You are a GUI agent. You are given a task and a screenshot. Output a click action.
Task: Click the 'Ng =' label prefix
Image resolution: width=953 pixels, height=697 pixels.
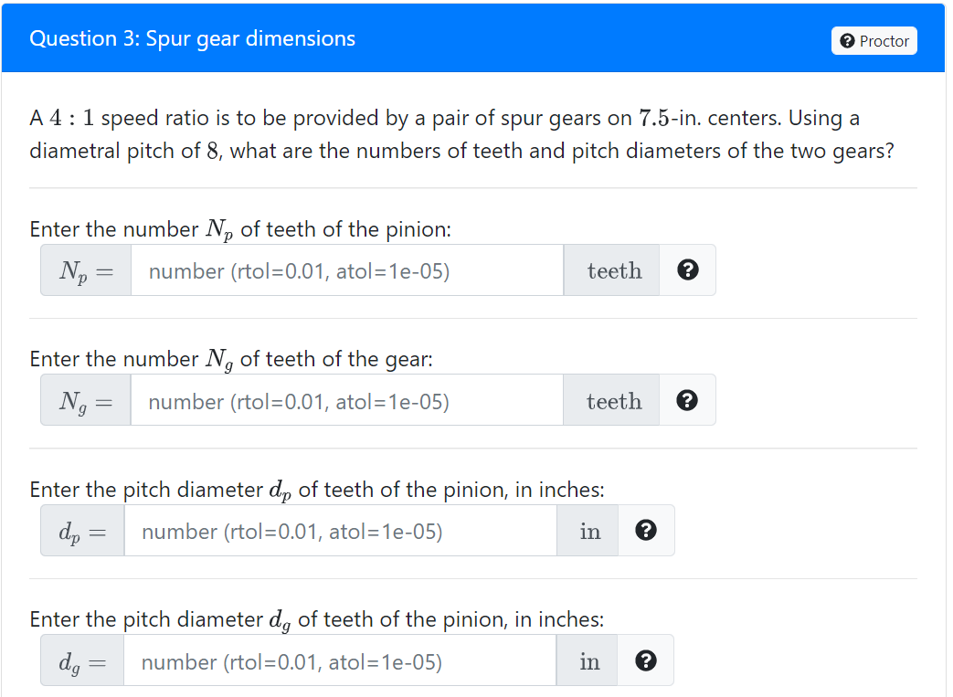[86, 400]
